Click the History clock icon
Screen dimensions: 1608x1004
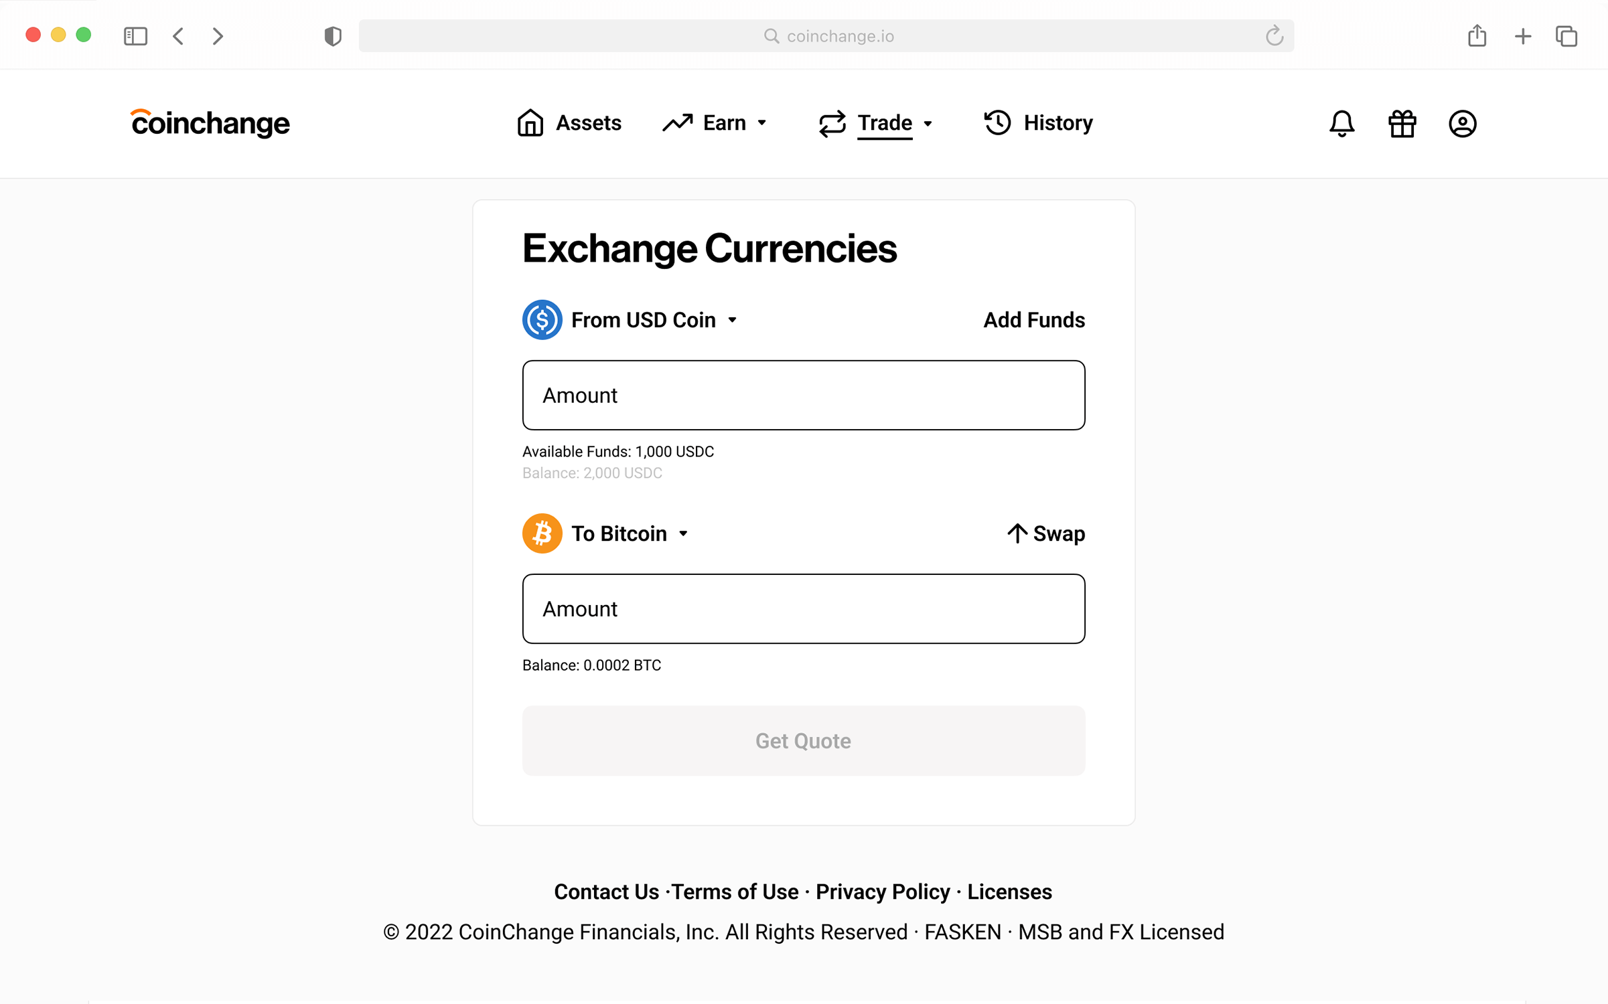[997, 121]
